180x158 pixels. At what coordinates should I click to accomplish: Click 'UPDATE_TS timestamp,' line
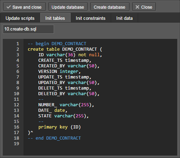[x=65, y=77]
